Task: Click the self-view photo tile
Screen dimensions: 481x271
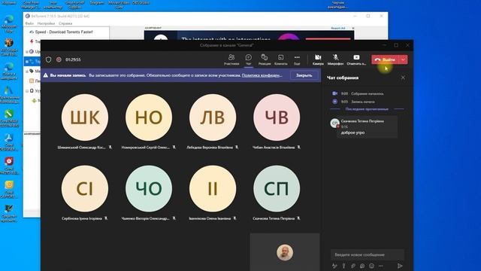Action: [285, 252]
